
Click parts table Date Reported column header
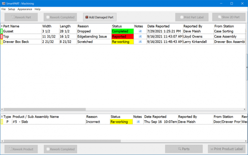165,26
